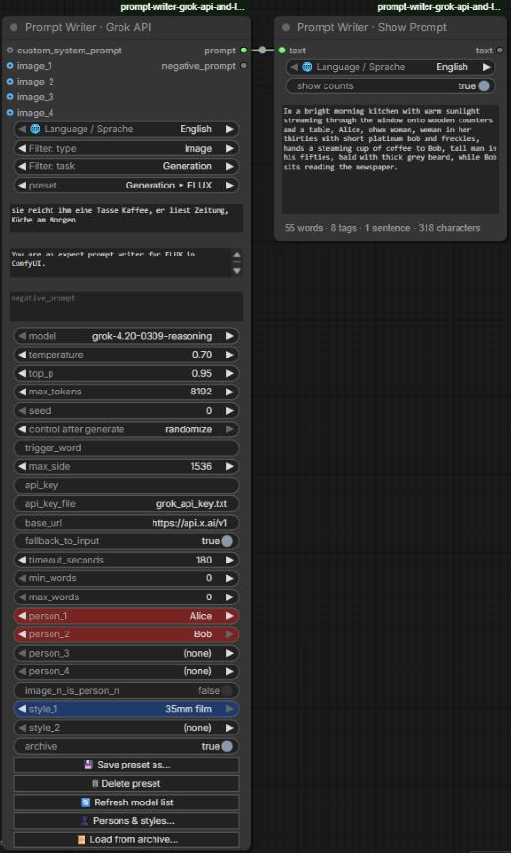This screenshot has width=511, height=853.
Task: Click the reroute dot on the prompt link
Action: (x=263, y=51)
